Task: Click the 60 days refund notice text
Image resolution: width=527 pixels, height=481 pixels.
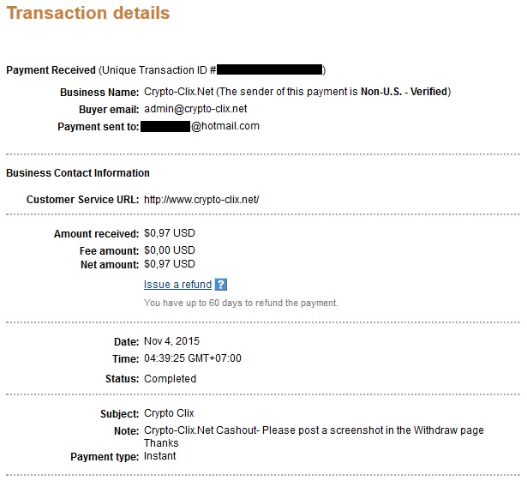Action: click(x=241, y=303)
